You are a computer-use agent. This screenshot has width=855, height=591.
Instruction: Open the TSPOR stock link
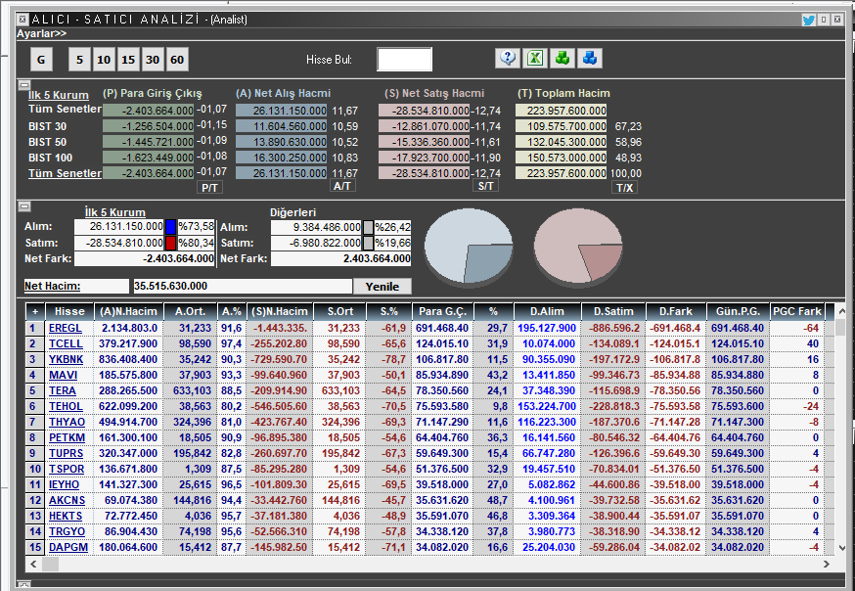[67, 469]
